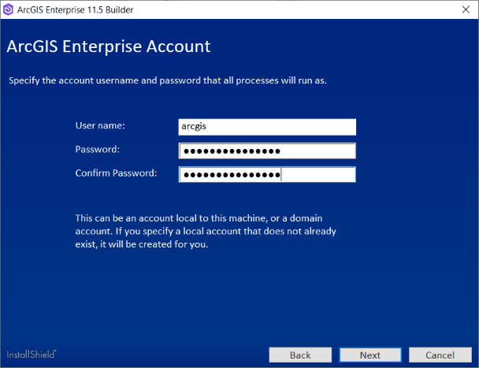Image resolution: width=479 pixels, height=368 pixels.
Task: Click the local or domain account note
Action: click(210, 230)
